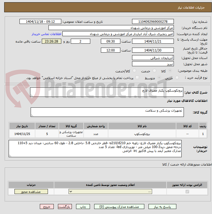The image size is (212, 214).
Task: Open مشاهده مدارک پیوستی (0) button
Action: 119,207
